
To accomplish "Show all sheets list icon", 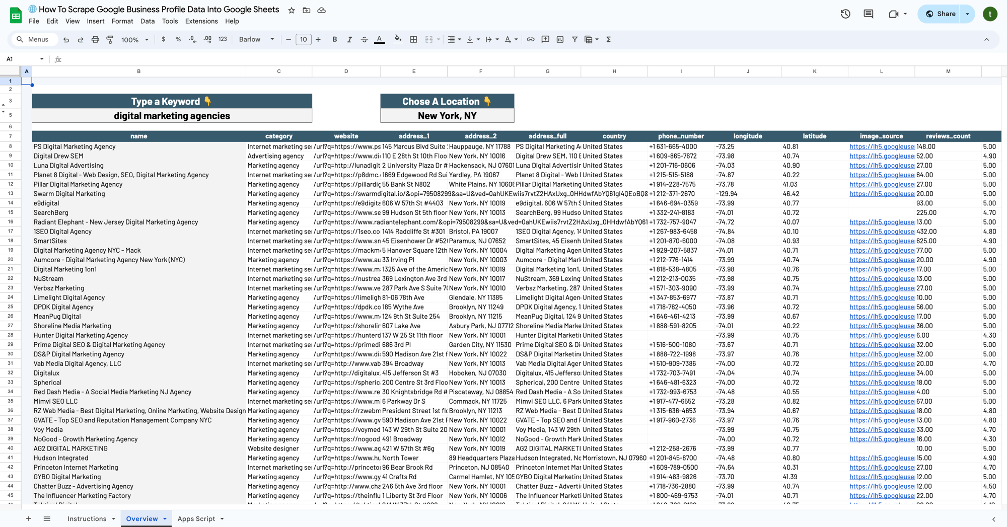I will tap(47, 518).
